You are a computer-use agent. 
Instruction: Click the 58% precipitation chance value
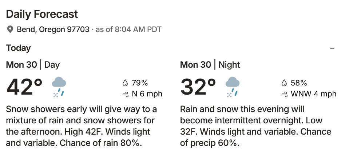pos(299,83)
